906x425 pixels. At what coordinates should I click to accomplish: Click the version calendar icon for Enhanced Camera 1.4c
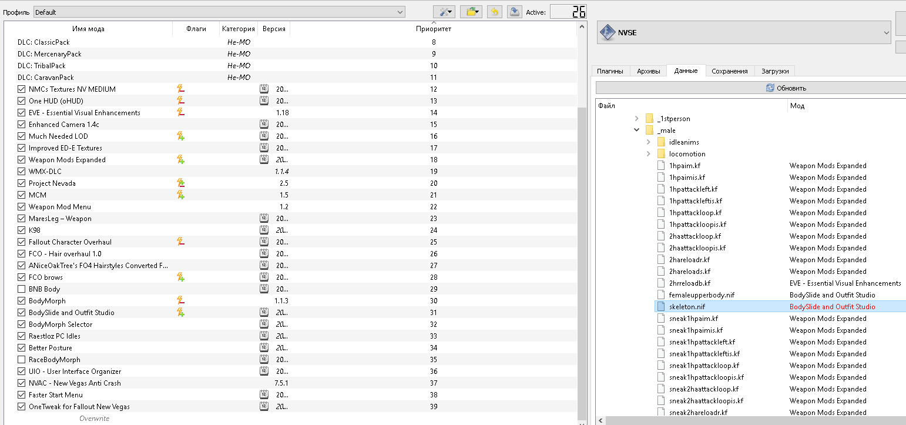click(x=264, y=125)
